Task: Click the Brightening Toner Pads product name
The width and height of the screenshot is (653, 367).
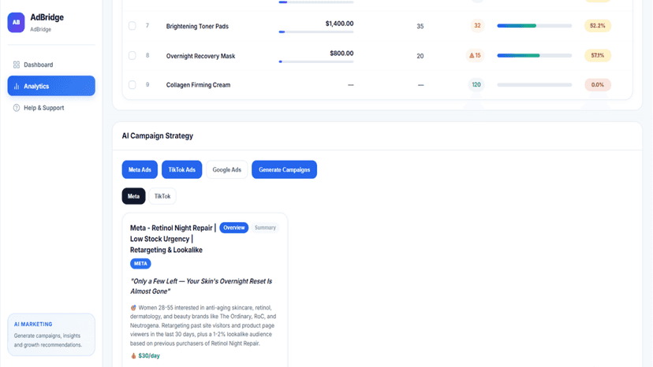Action: tap(197, 26)
